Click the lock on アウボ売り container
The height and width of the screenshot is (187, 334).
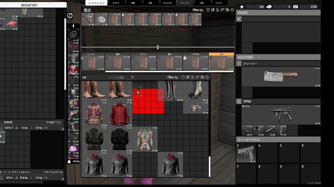click(185, 58)
